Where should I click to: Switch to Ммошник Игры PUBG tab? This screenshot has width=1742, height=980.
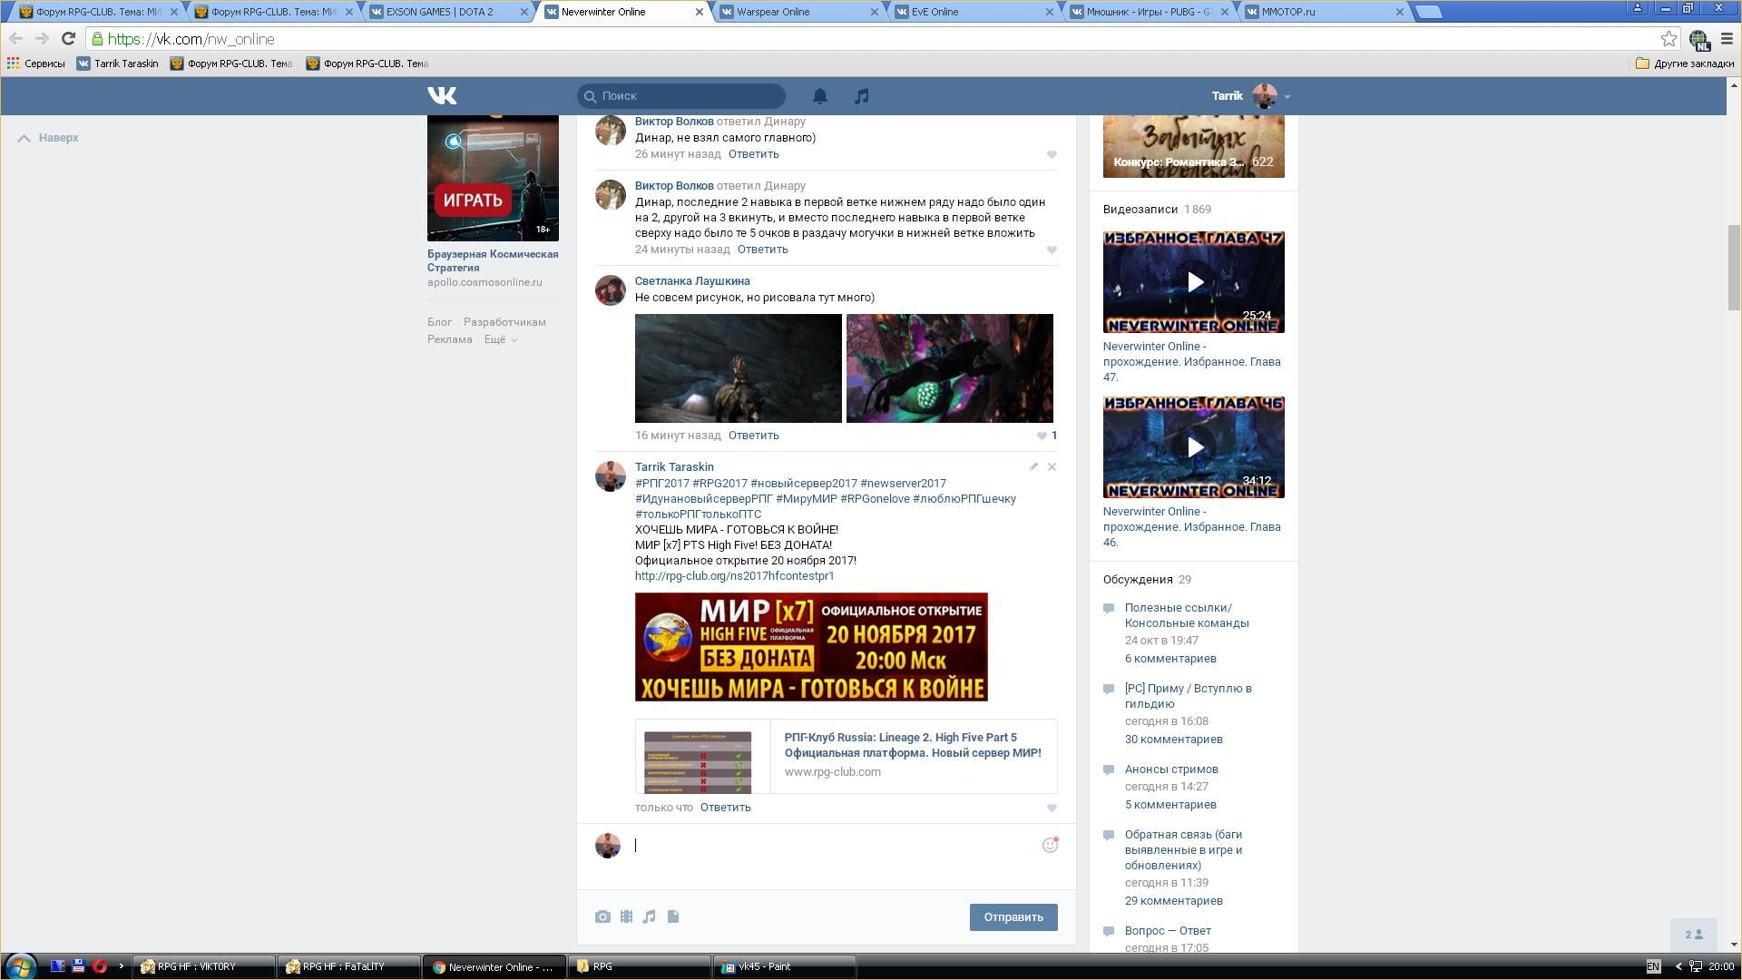tap(1149, 12)
